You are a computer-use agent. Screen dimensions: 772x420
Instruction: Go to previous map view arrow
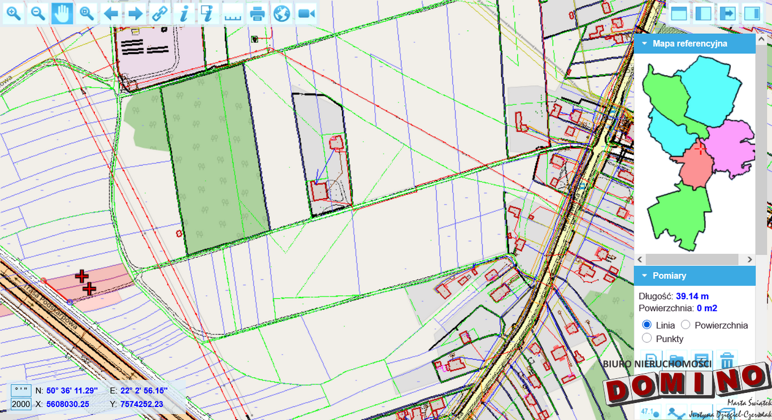(x=111, y=14)
